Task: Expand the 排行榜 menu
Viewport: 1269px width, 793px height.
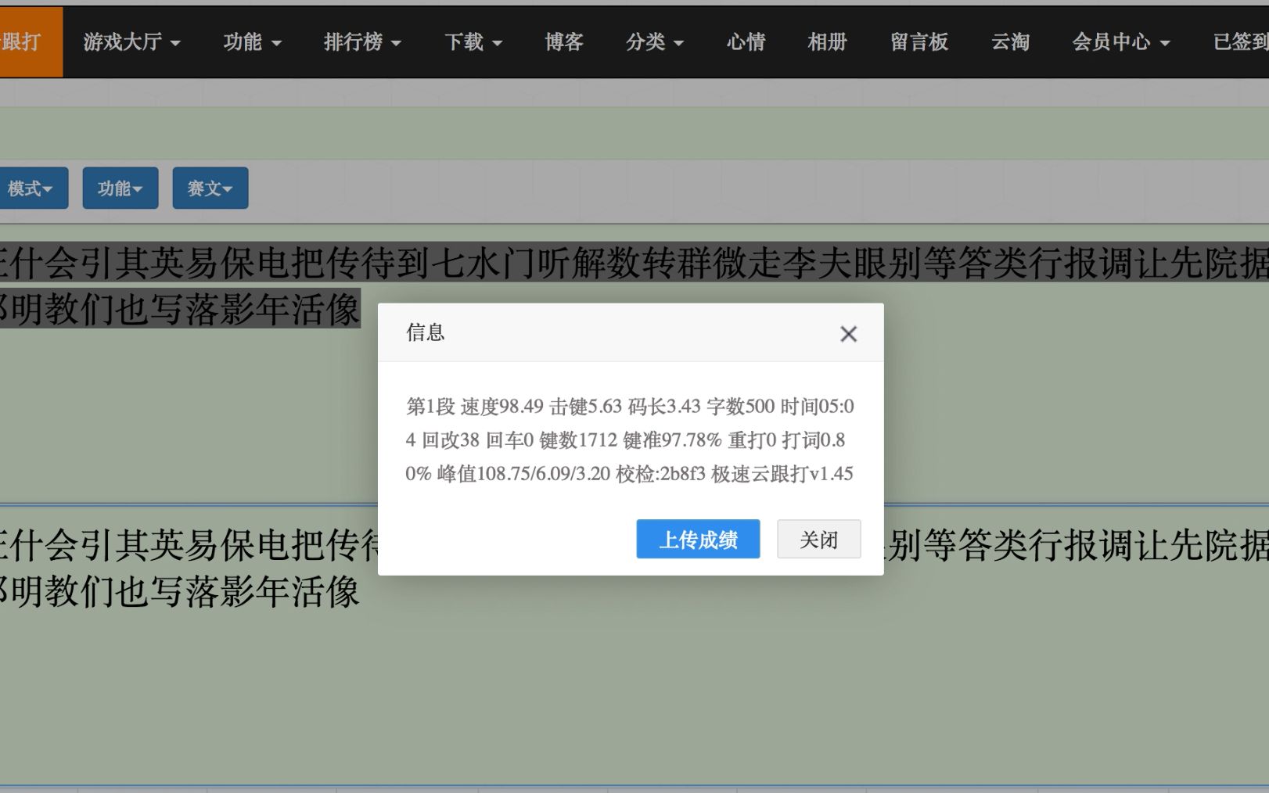Action: [362, 42]
